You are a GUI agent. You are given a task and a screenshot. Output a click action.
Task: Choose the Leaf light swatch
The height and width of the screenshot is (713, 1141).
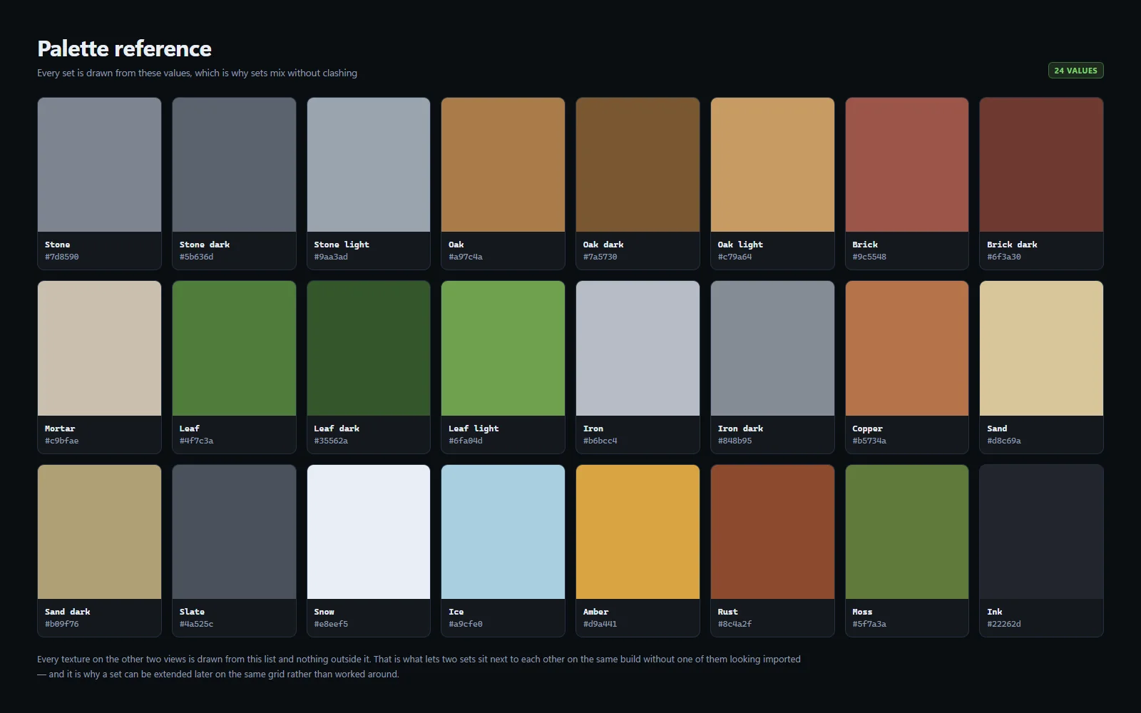[503, 348]
